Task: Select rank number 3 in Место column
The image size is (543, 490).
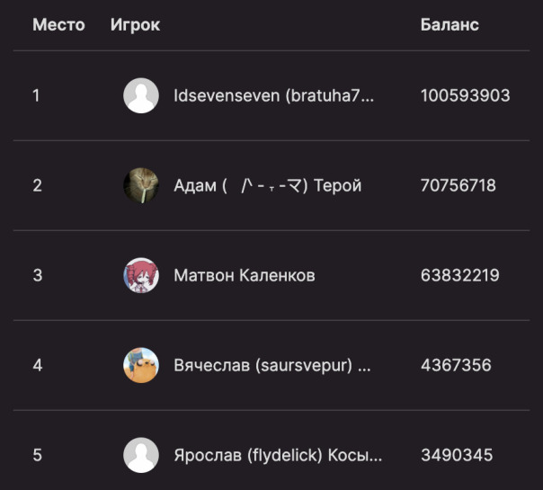Action: [37, 275]
